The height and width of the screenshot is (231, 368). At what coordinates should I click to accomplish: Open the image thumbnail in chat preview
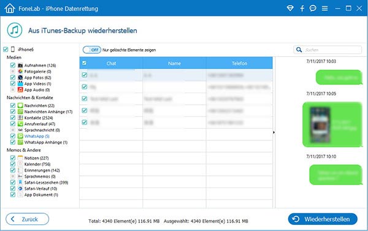[320, 125]
